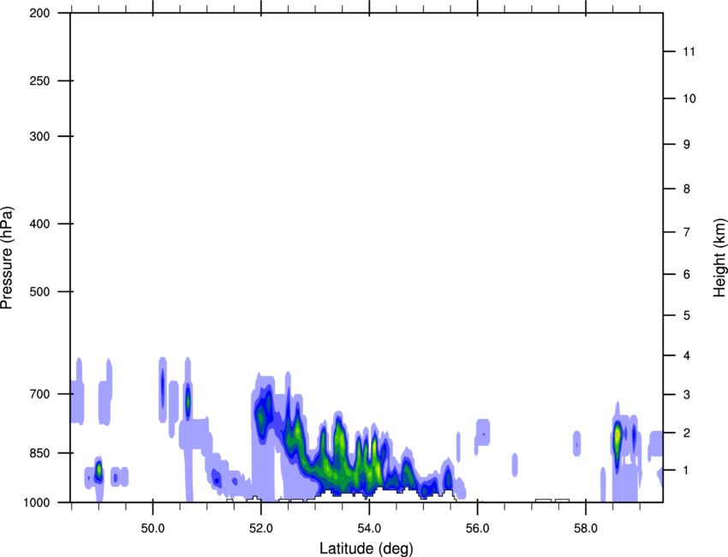Click the 200 pressure tick label
This screenshot has height=557, width=728.
pos(39,13)
